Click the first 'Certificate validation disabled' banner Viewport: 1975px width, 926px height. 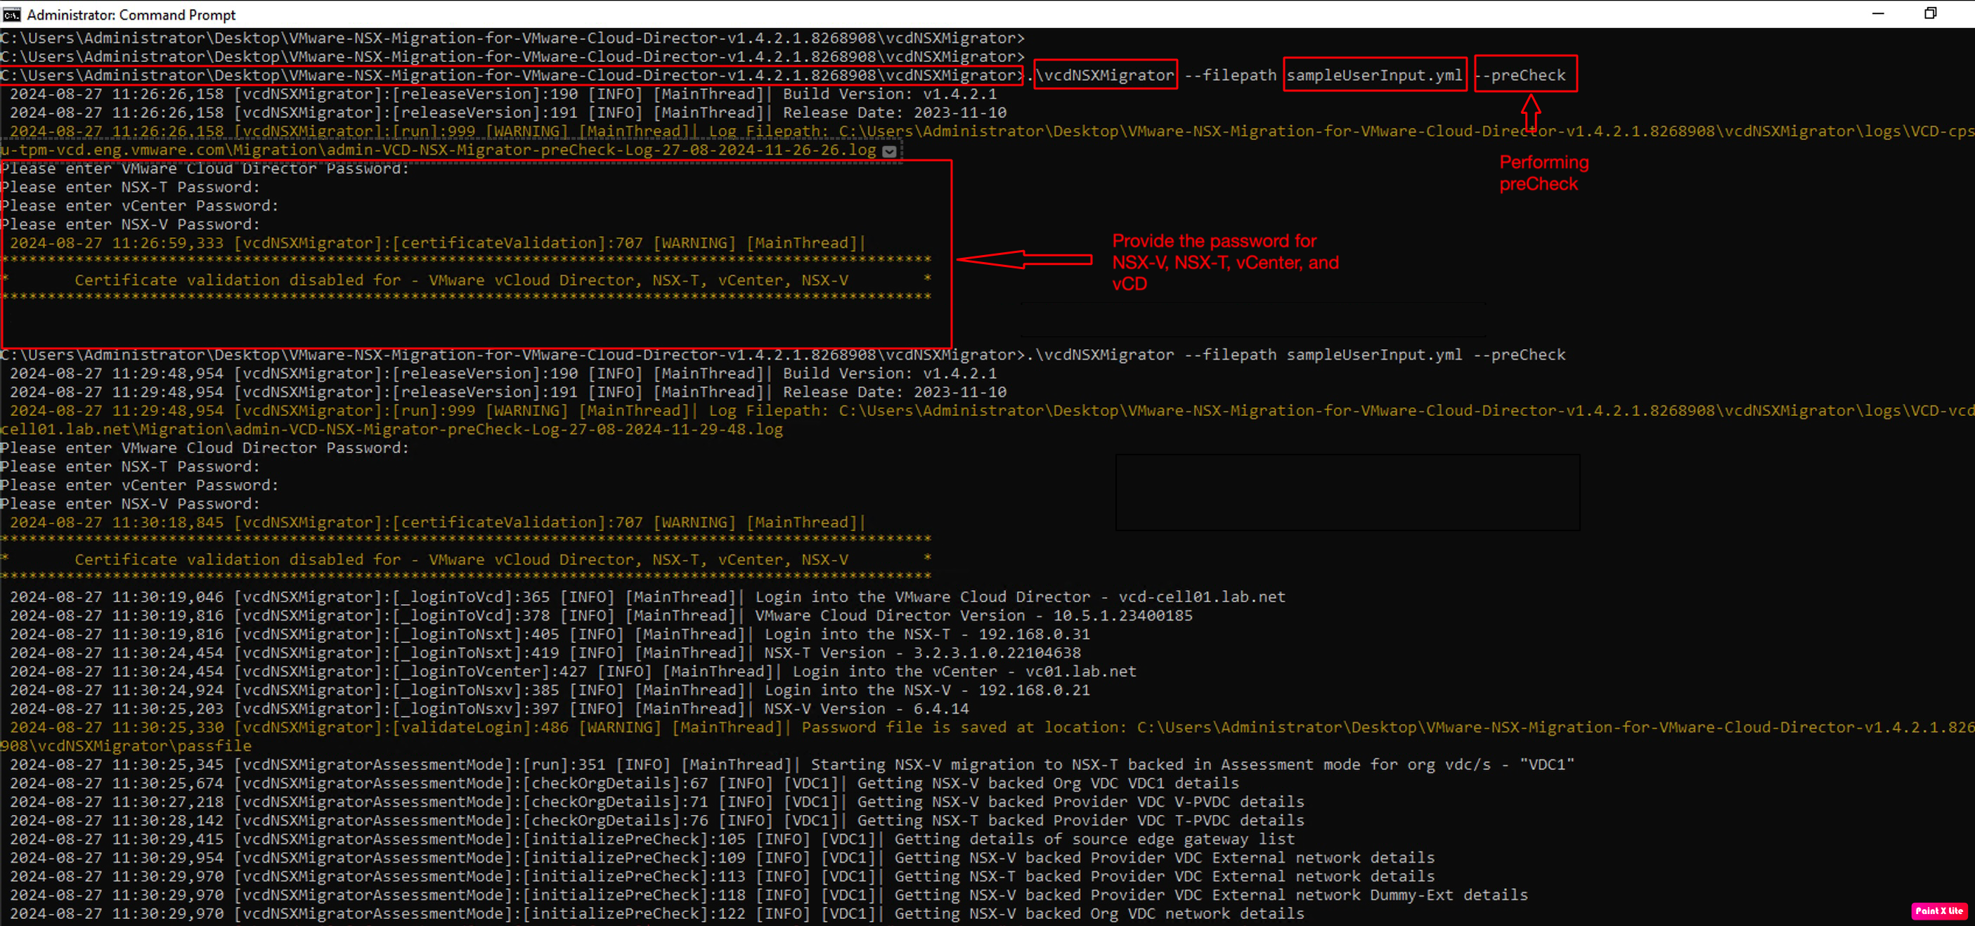pos(462,280)
